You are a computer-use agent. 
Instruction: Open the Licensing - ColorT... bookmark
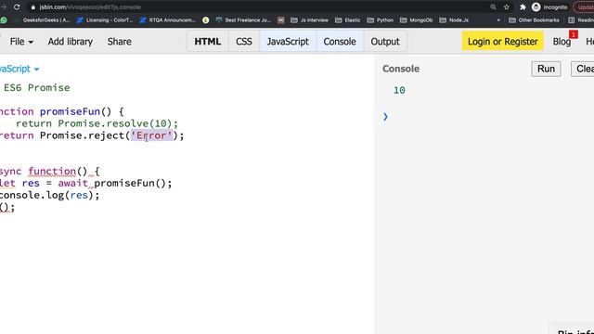click(105, 20)
